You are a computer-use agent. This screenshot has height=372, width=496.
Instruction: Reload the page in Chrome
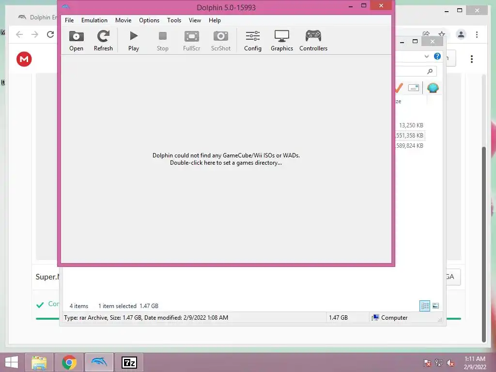(50, 34)
